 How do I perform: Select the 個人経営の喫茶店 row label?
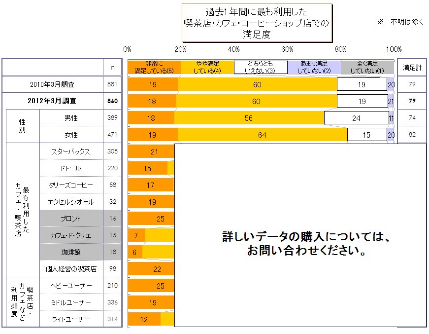click(71, 269)
